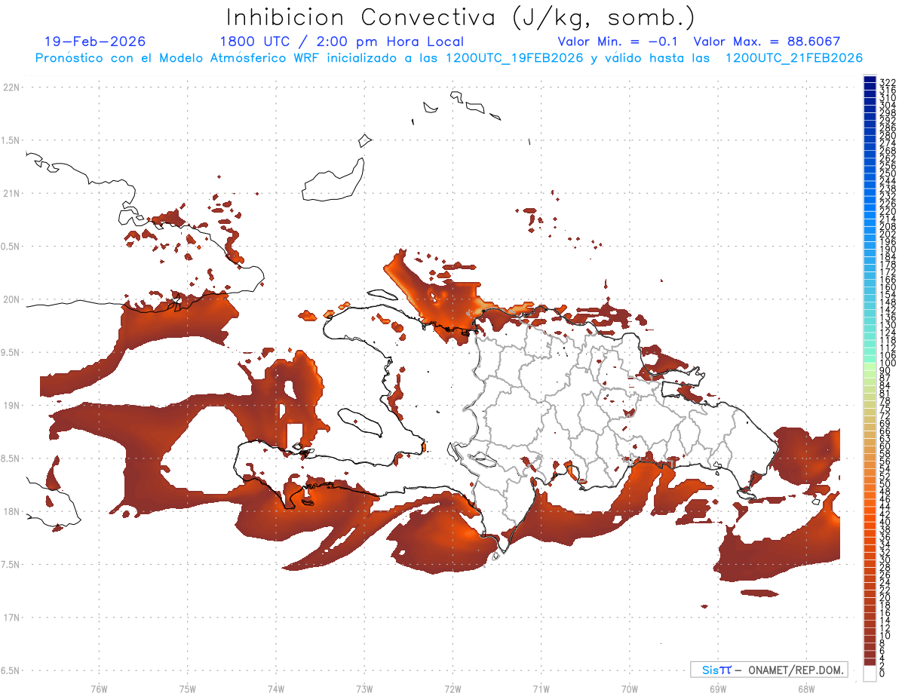905x699 pixels.
Task: Click the '19N' latitude label
Action: coord(12,405)
